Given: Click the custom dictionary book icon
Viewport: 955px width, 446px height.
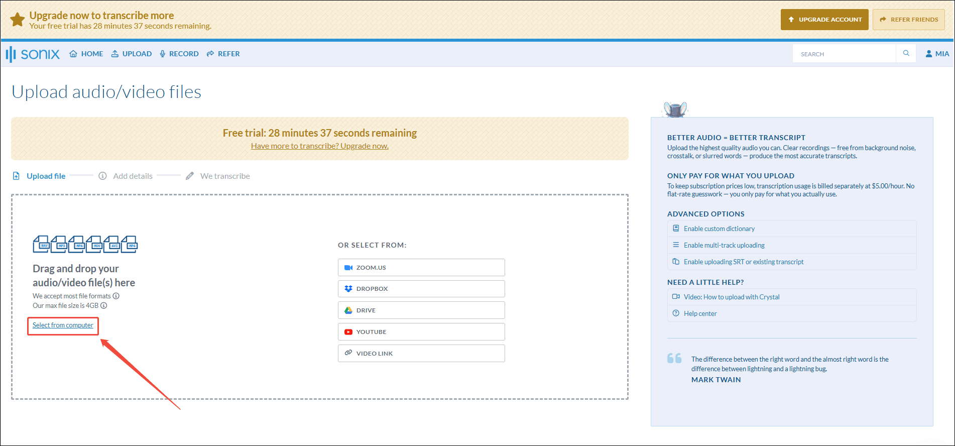Looking at the screenshot, I should pyautogui.click(x=676, y=228).
